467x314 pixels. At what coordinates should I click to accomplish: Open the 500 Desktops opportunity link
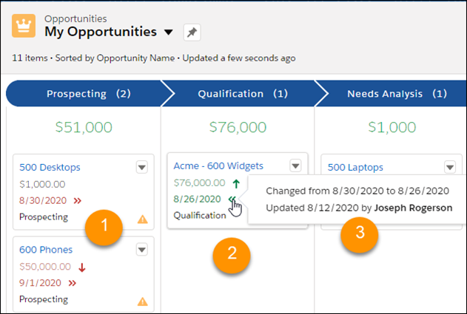click(50, 168)
